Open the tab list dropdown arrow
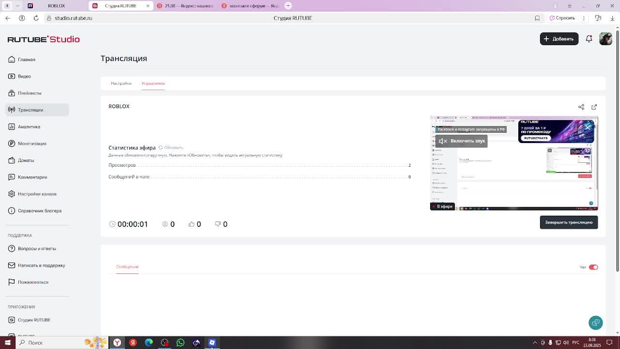 (17, 6)
